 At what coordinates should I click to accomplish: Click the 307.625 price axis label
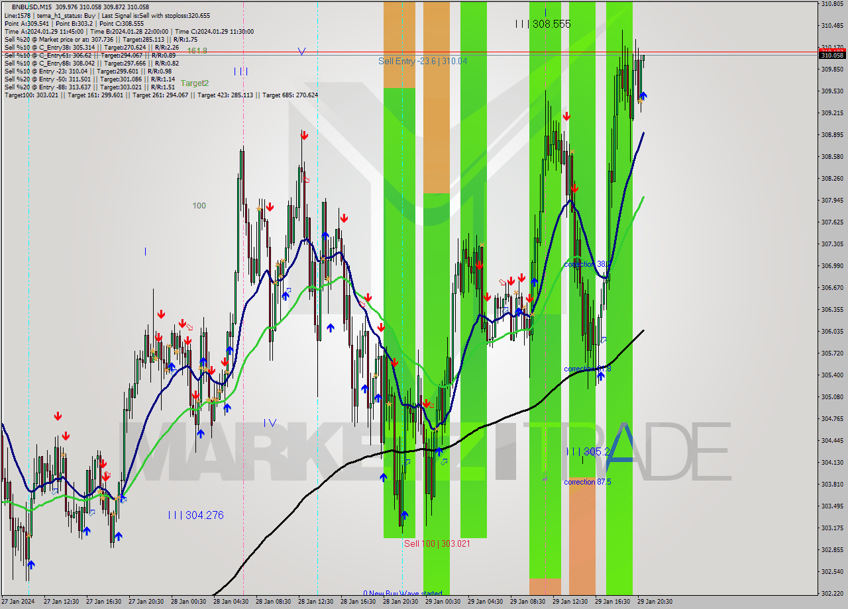tap(832, 222)
